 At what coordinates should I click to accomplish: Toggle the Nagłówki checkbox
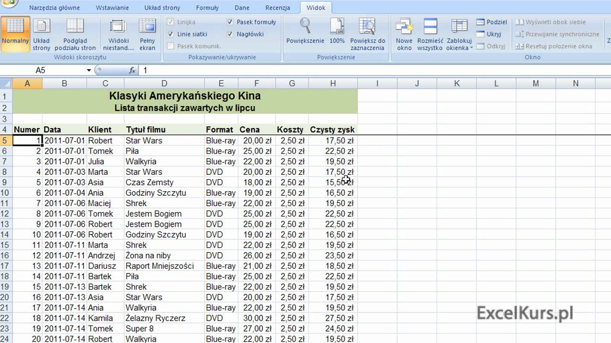coord(230,34)
